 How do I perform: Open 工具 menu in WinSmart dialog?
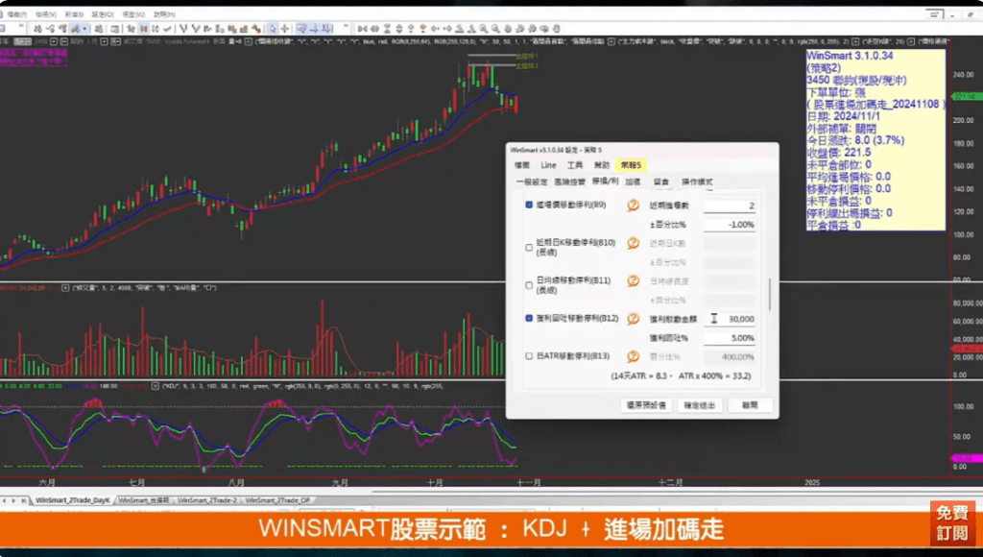click(575, 165)
